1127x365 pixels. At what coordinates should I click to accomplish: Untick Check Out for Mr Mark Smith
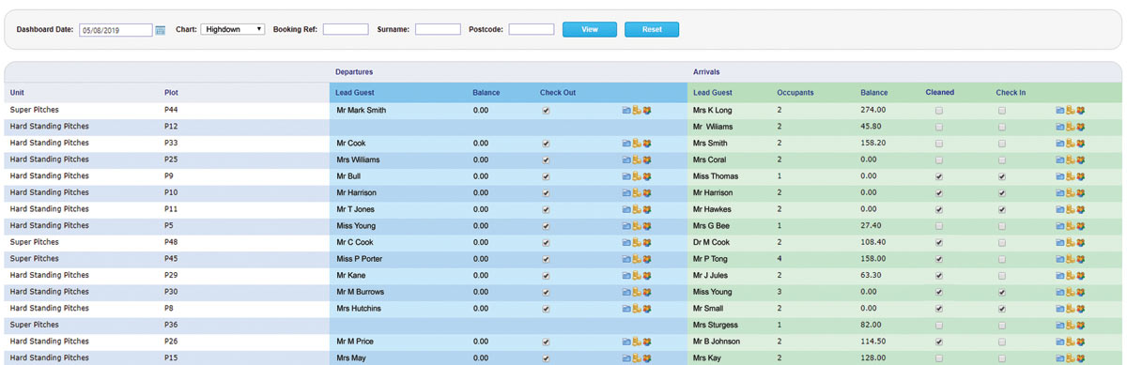(x=547, y=111)
